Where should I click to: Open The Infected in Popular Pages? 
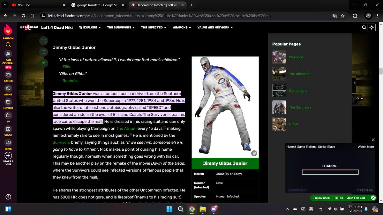click(299, 74)
